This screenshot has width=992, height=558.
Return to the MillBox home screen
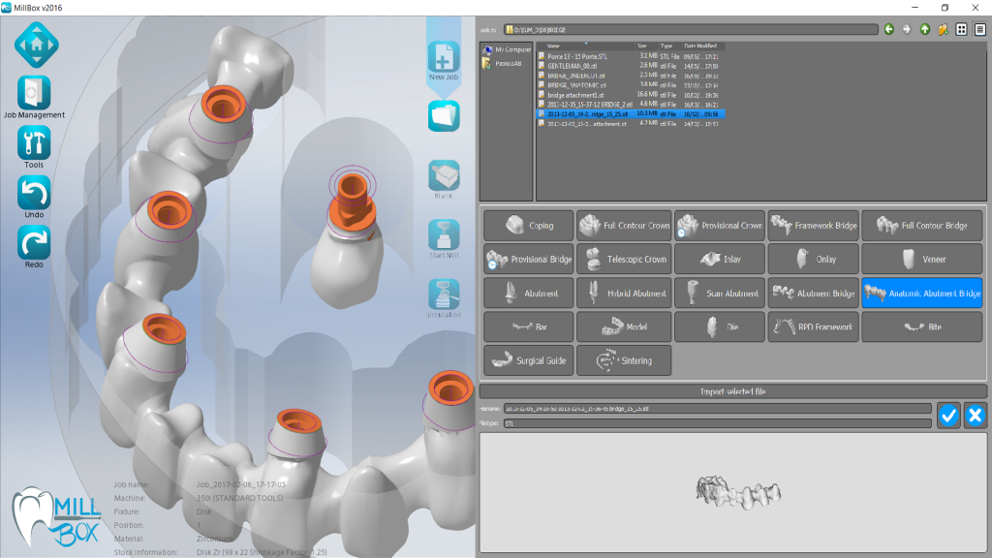(35, 44)
